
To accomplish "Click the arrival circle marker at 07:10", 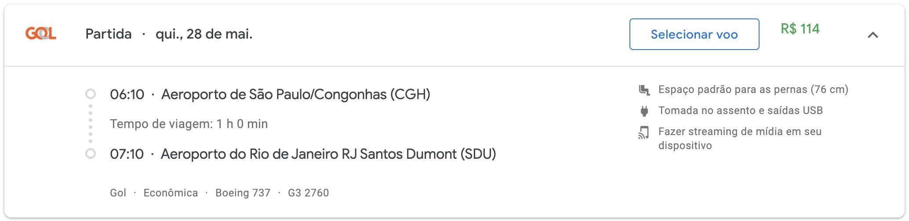I will coord(91,154).
